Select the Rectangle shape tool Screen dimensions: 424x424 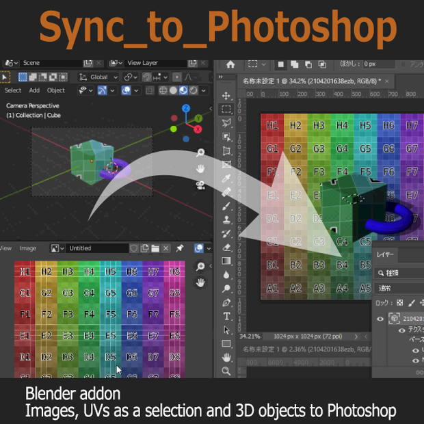(226, 344)
